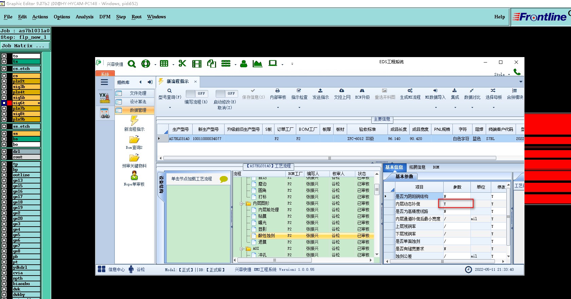The image size is (571, 299).
Task: Switch to the 拓展信息 tab
Action: tap(417, 167)
